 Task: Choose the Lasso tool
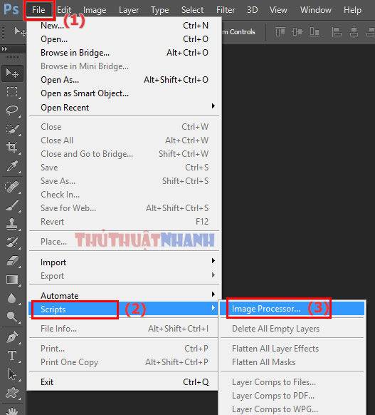pyautogui.click(x=12, y=110)
